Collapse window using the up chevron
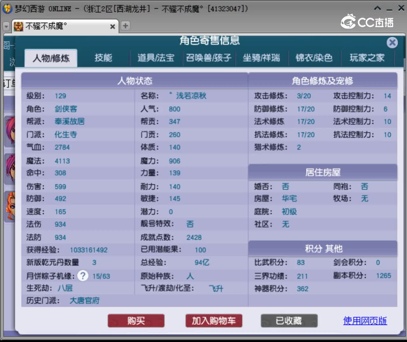This screenshot has width=407, height=342. 377,9
